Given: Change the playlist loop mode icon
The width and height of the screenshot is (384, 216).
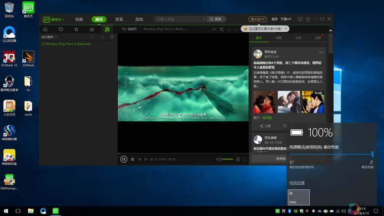Looking at the screenshot, I should coord(103,37).
